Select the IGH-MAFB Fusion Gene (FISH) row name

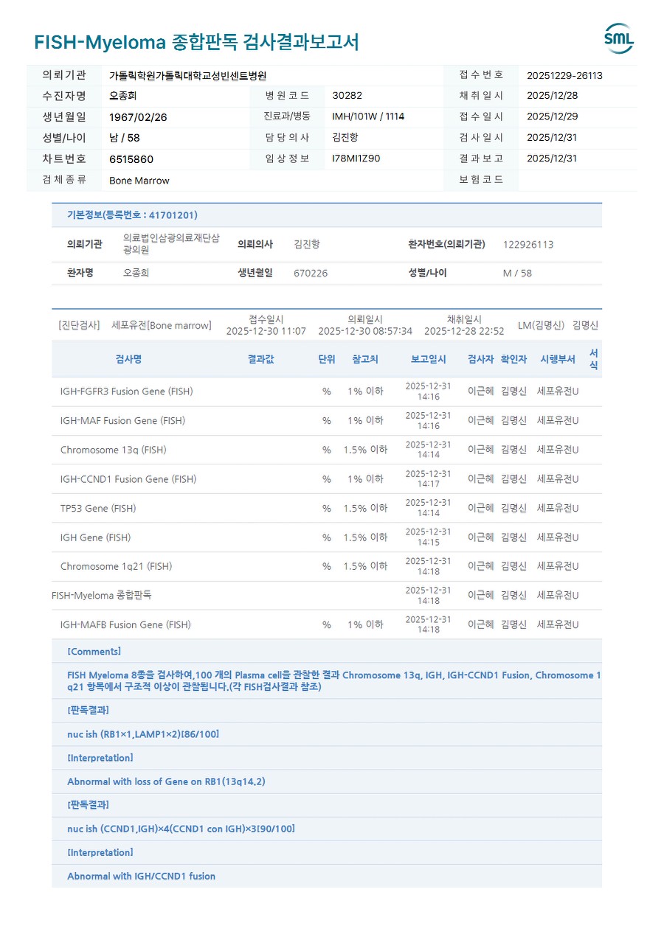point(125,625)
